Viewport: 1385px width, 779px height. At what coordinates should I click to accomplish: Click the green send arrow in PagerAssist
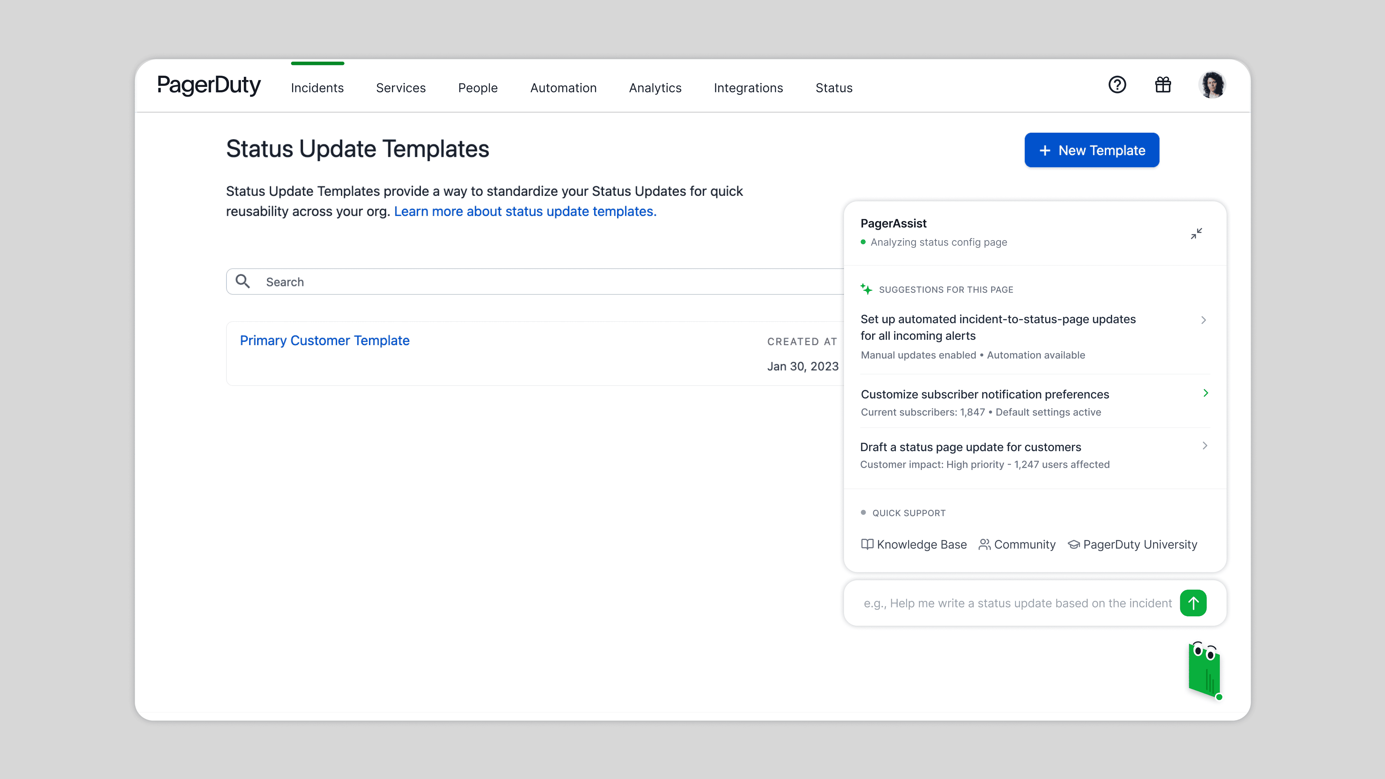tap(1193, 603)
